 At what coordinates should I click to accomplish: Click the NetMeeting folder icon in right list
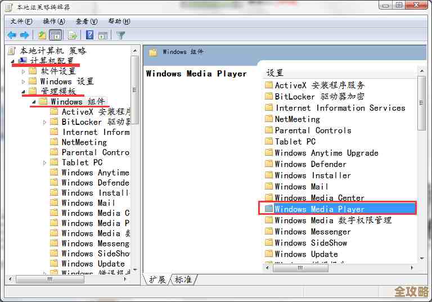click(269, 119)
